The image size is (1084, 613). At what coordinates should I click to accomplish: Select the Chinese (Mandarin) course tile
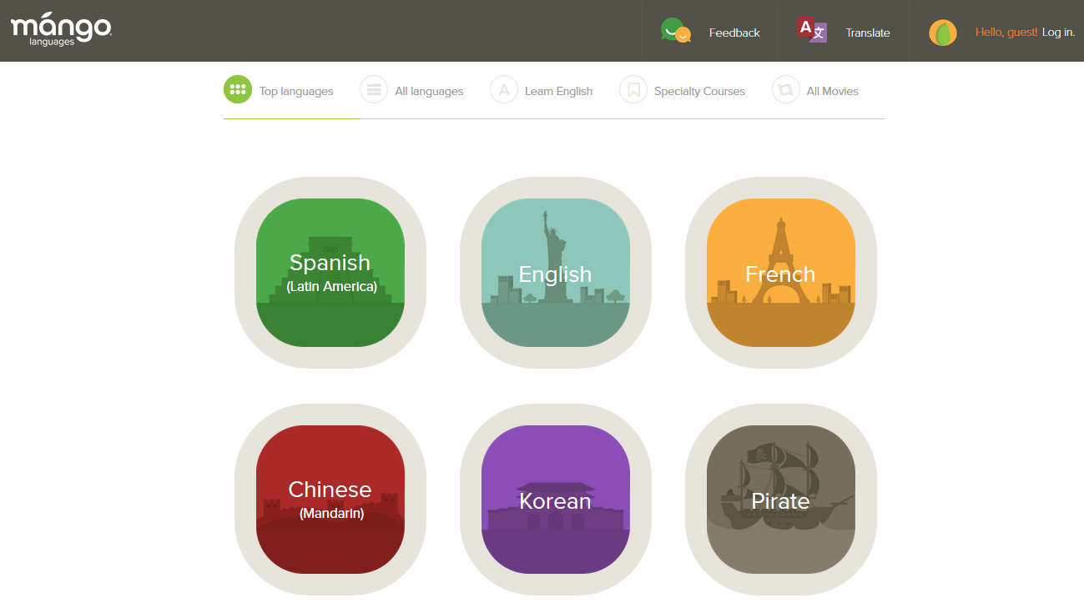point(330,500)
